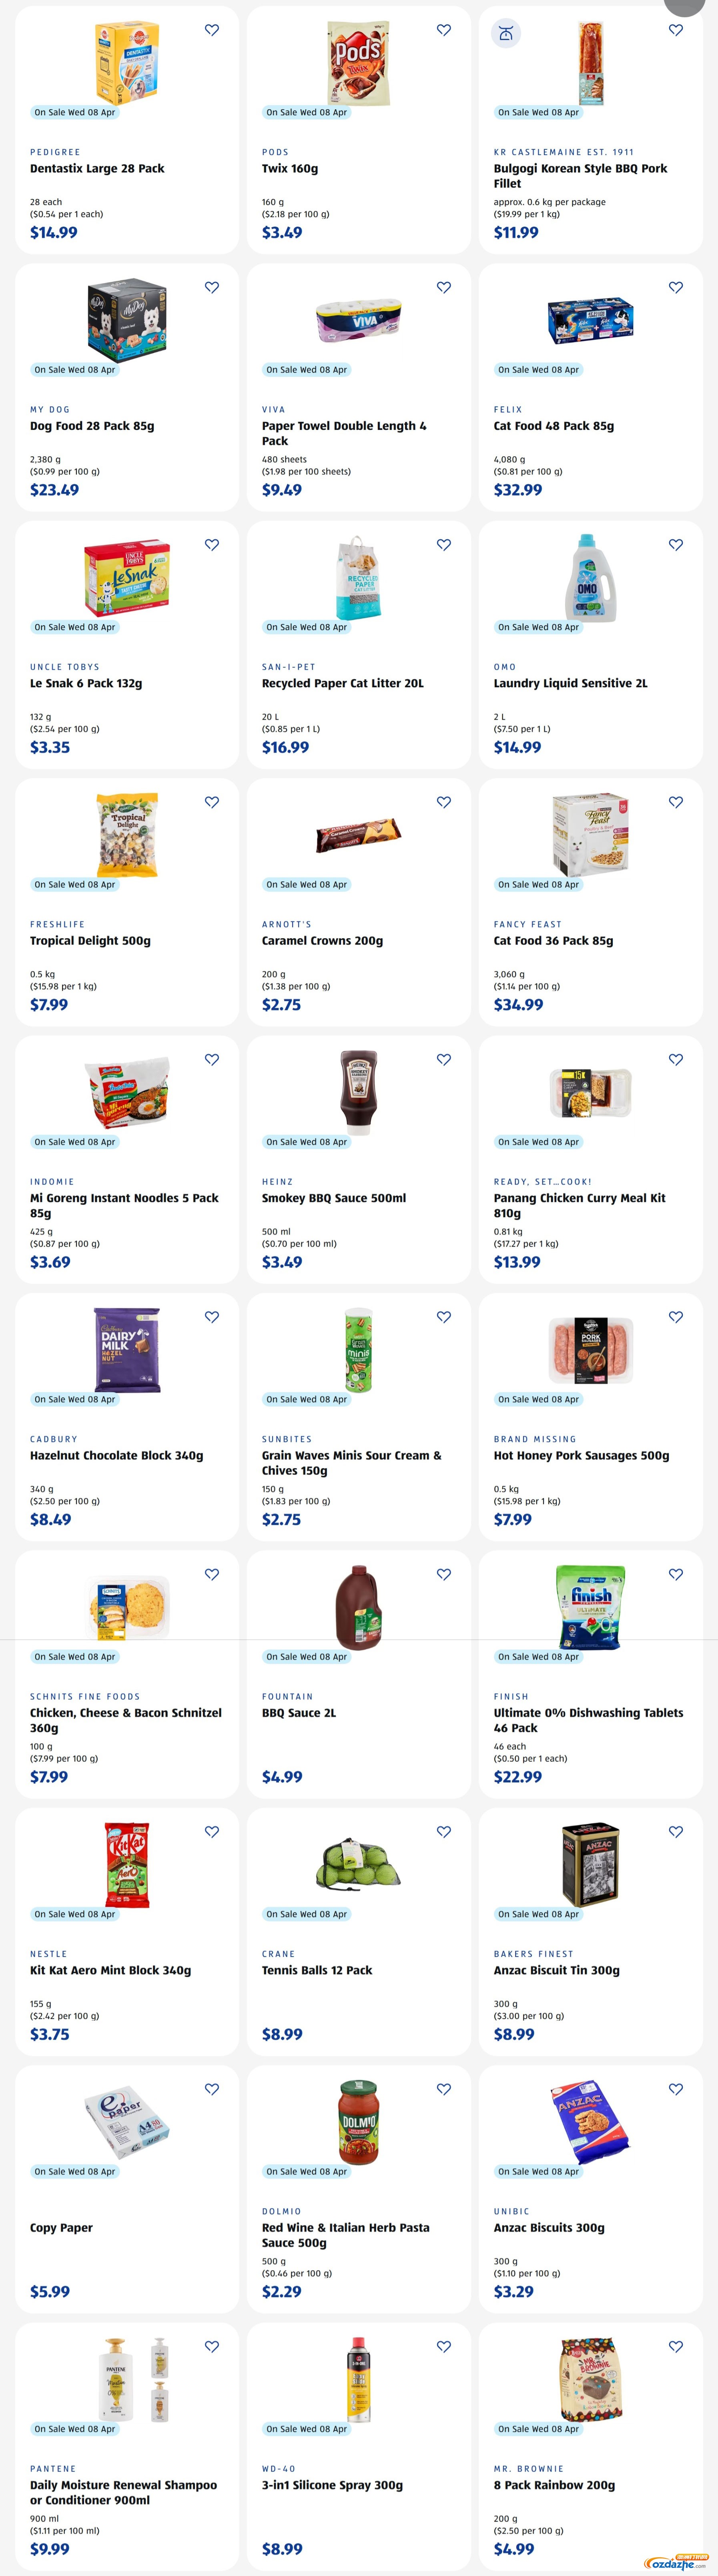Heart the Heinz Smokey BBQ Sauce
Image resolution: width=718 pixels, height=2576 pixels.
[x=444, y=1059]
